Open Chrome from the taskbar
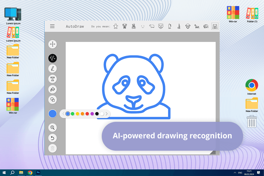 [x=30, y=173]
